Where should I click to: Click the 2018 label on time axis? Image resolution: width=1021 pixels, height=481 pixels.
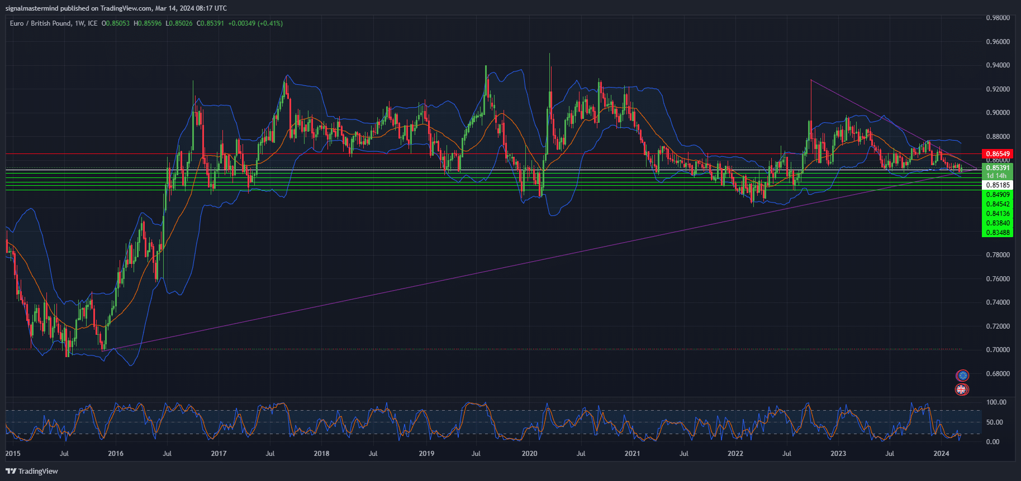point(321,454)
